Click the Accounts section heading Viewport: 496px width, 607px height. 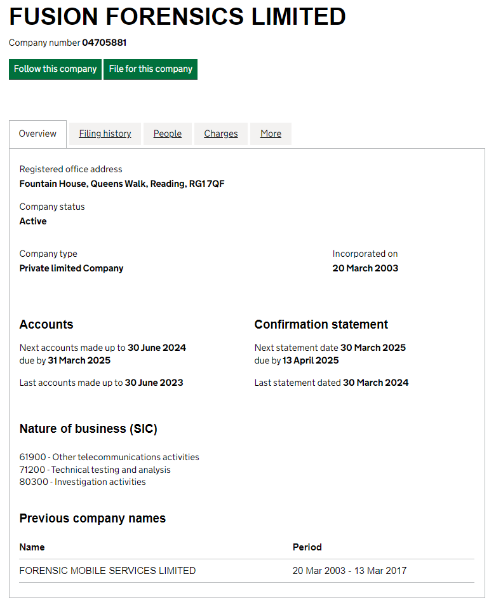pyautogui.click(x=46, y=324)
